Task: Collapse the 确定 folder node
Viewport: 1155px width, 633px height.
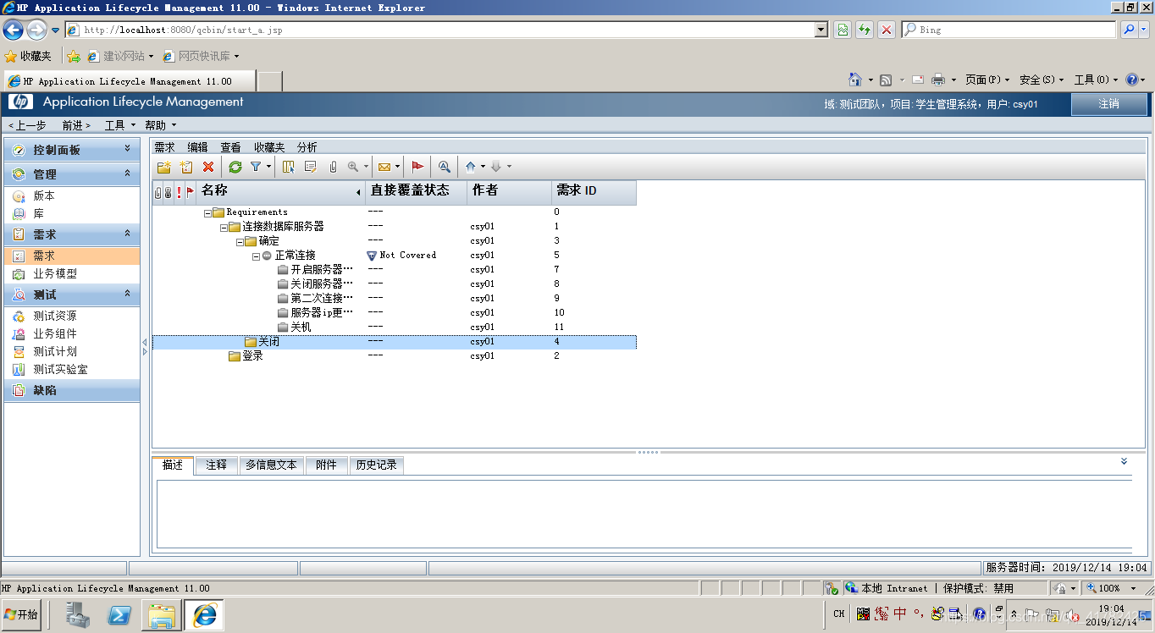Action: click(240, 241)
